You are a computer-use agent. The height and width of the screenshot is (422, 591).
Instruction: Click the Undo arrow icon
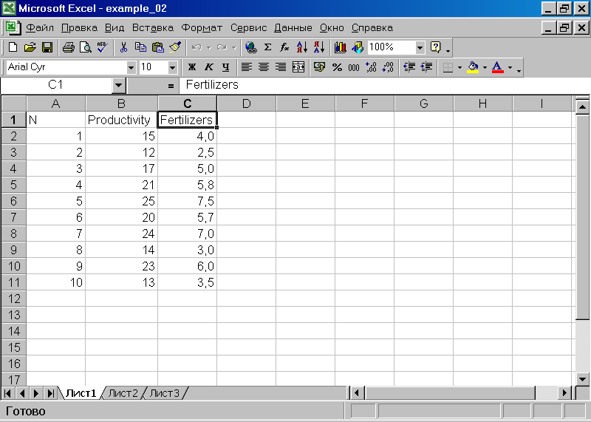point(197,47)
